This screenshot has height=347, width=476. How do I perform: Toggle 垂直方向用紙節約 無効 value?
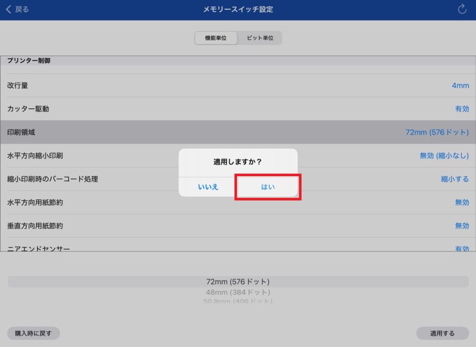[x=462, y=226]
